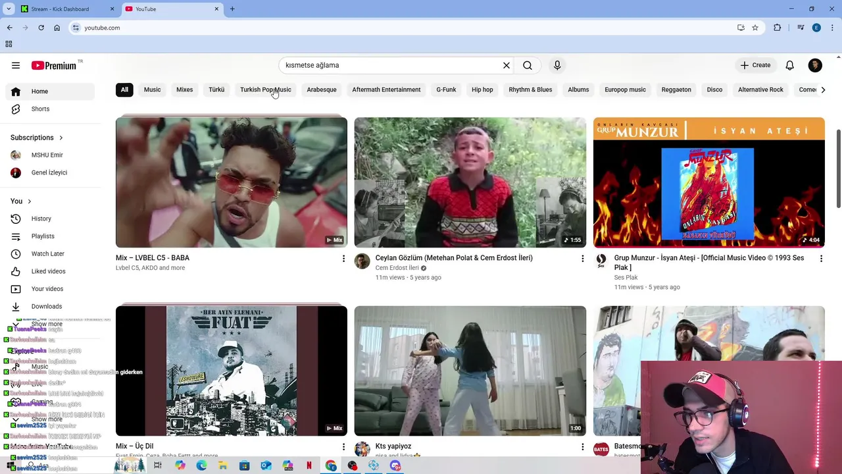This screenshot has height=474, width=842.
Task: Select the Europop music chip
Action: [x=625, y=90]
